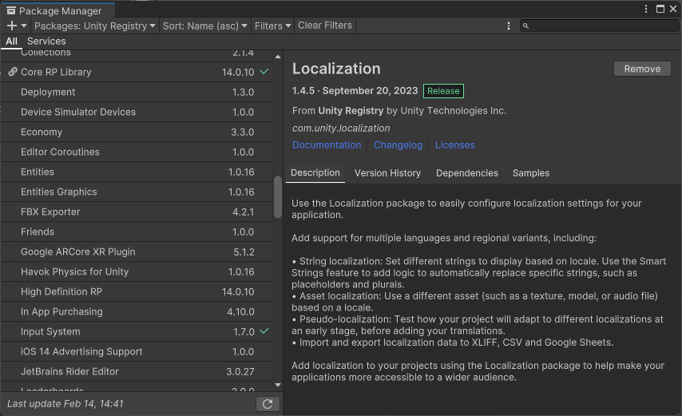
Task: Open the add package dropdown arrow
Action: point(24,26)
